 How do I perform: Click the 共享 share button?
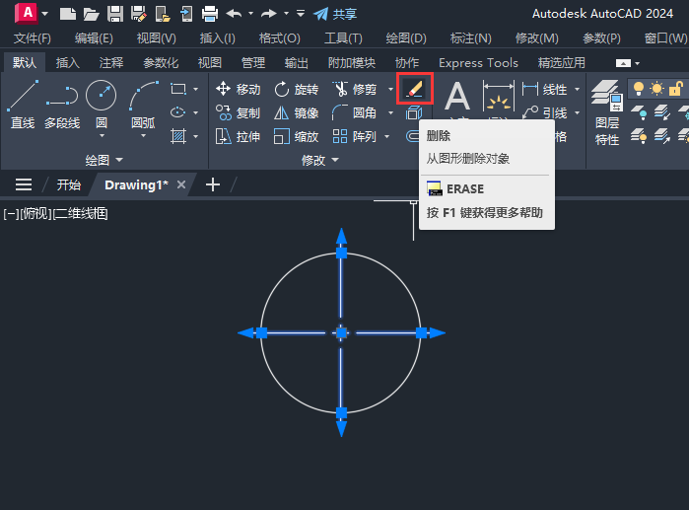[335, 14]
